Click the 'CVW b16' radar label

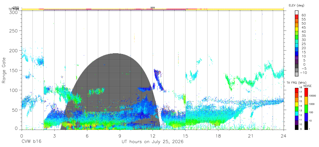click(x=31, y=142)
